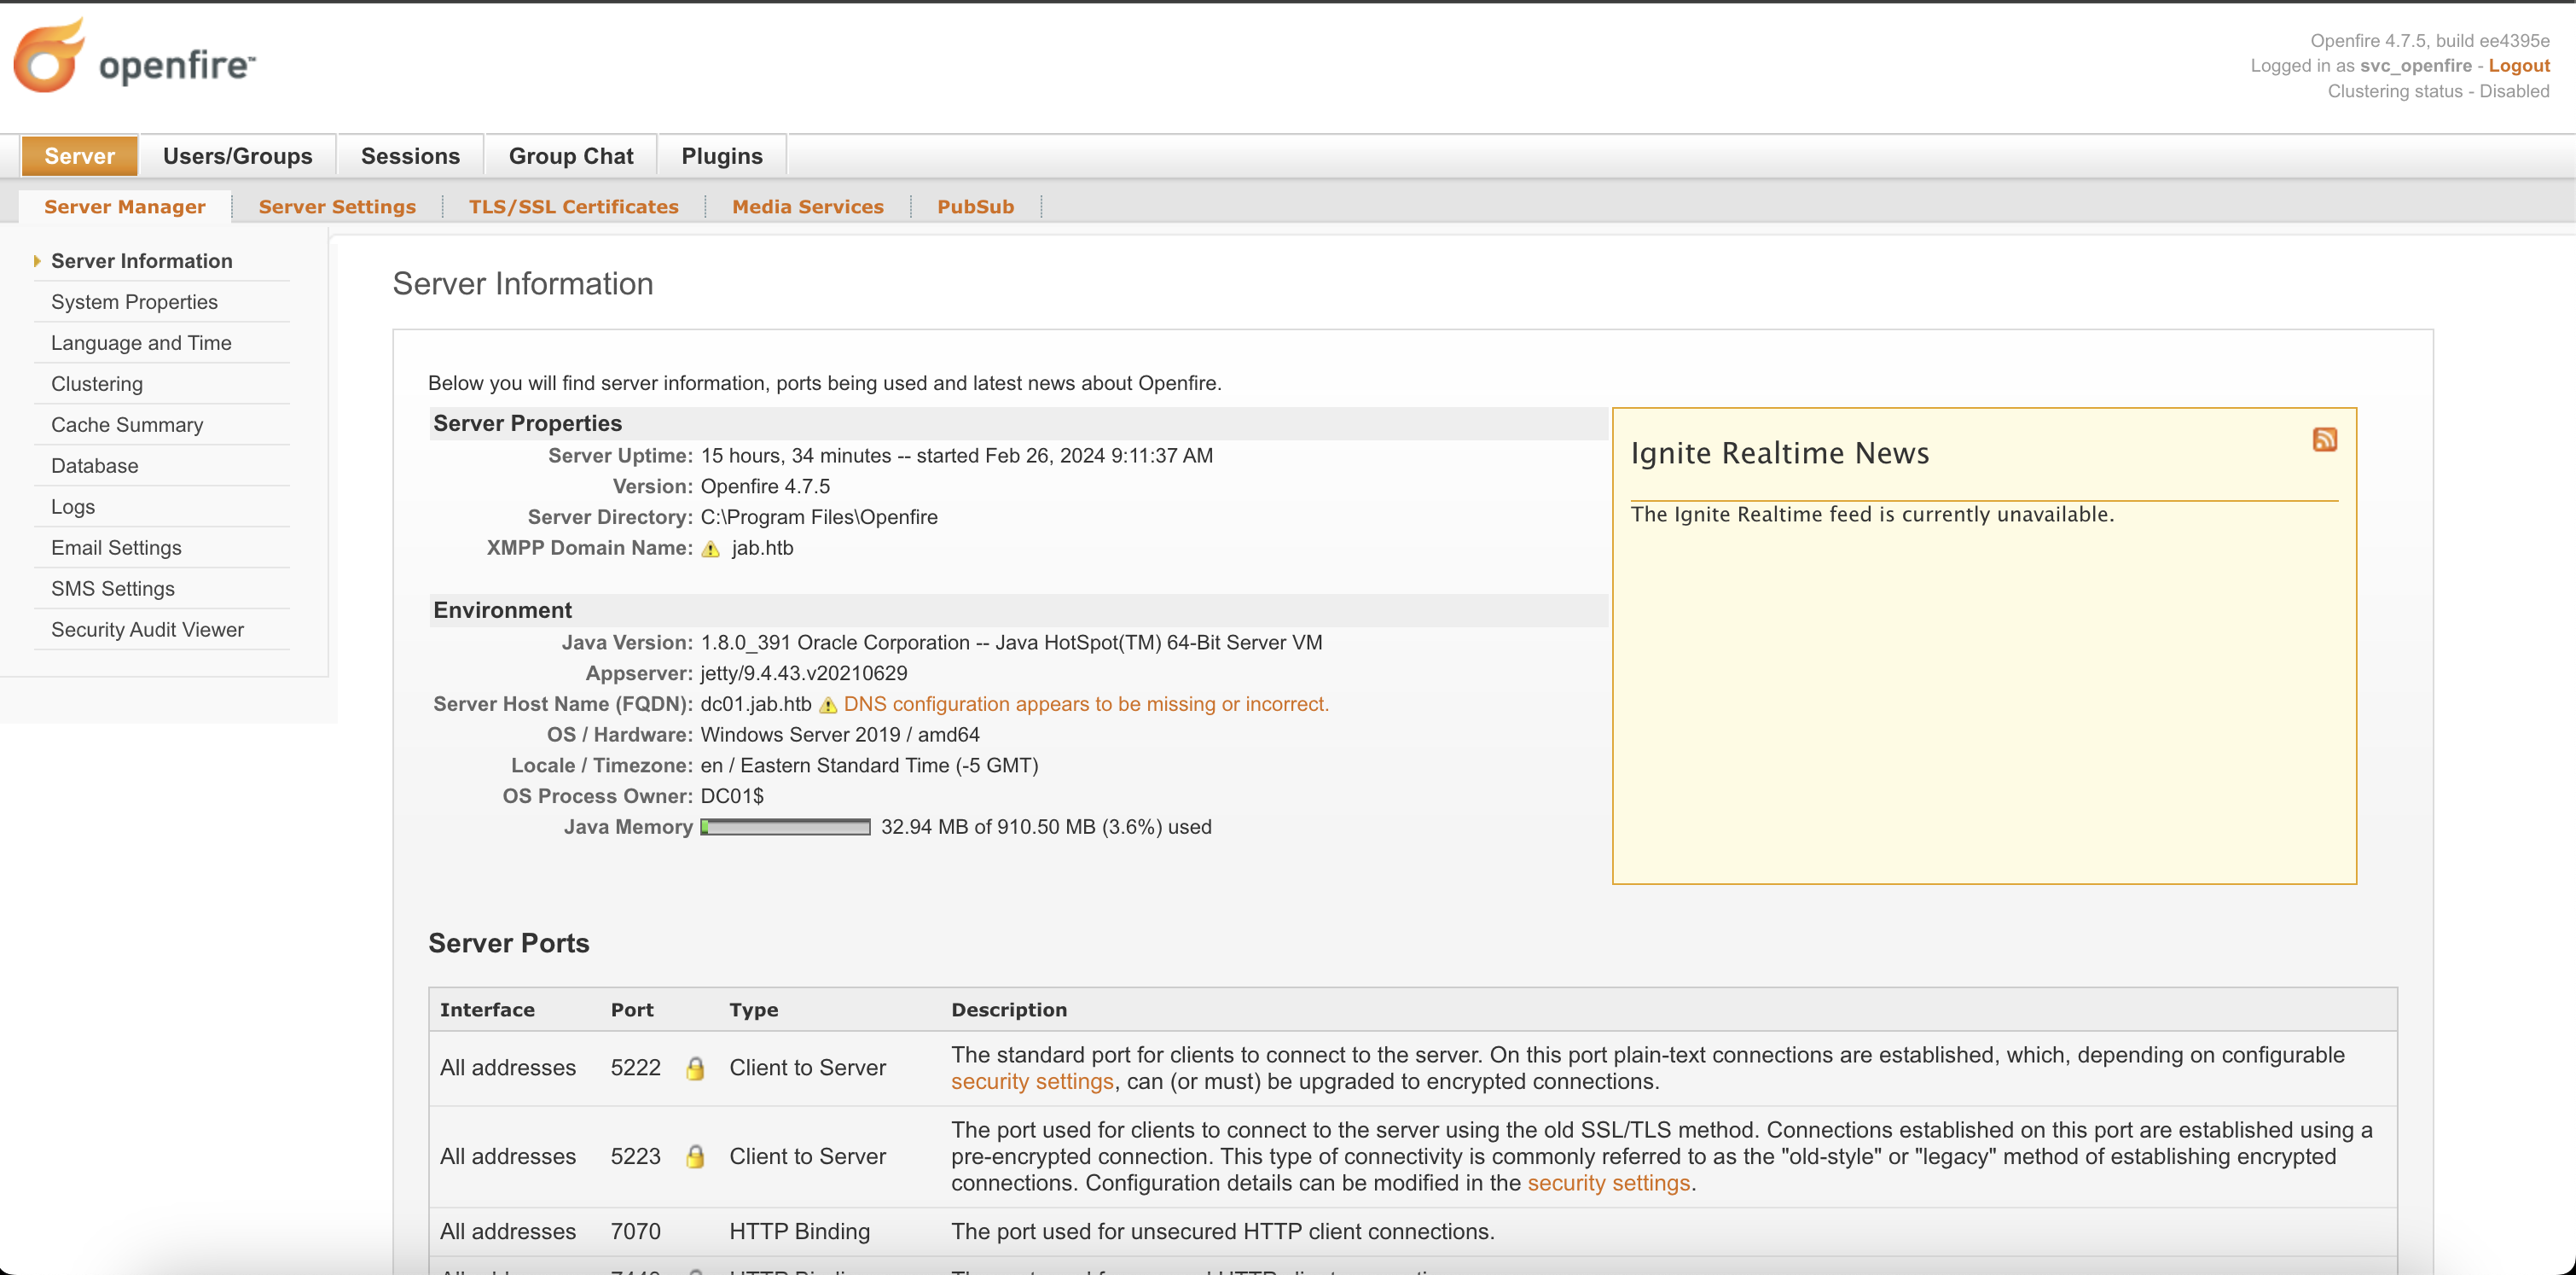Click the Description column header
The width and height of the screenshot is (2576, 1275).
coord(1008,1010)
